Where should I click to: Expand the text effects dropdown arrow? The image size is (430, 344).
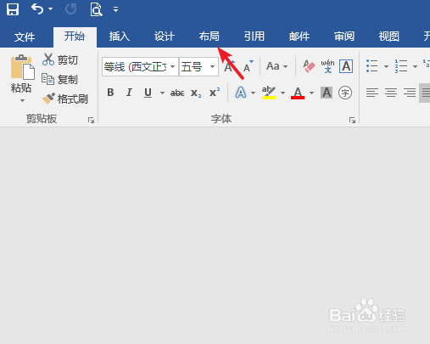tap(253, 93)
